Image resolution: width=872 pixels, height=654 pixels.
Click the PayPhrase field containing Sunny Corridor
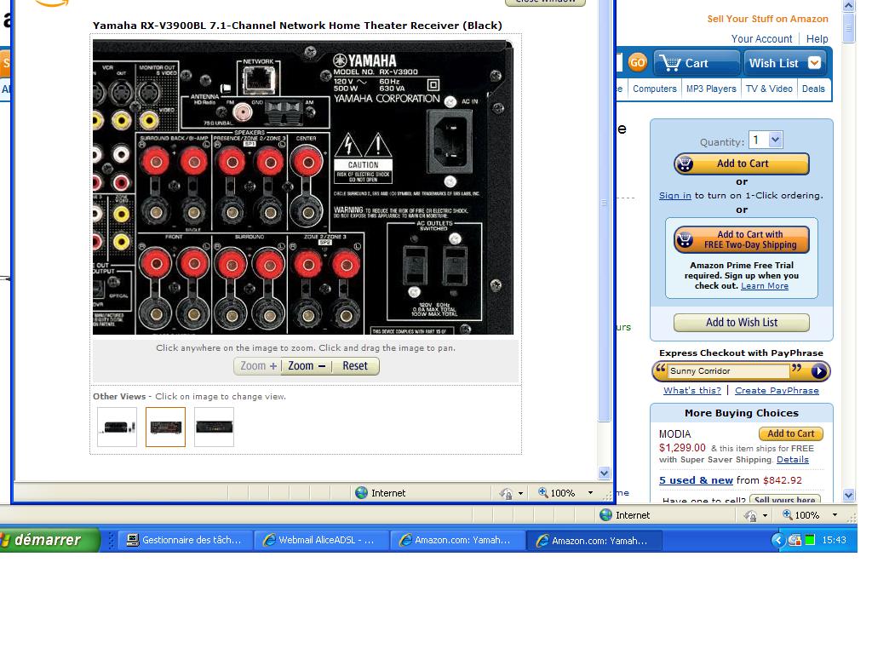click(x=728, y=371)
